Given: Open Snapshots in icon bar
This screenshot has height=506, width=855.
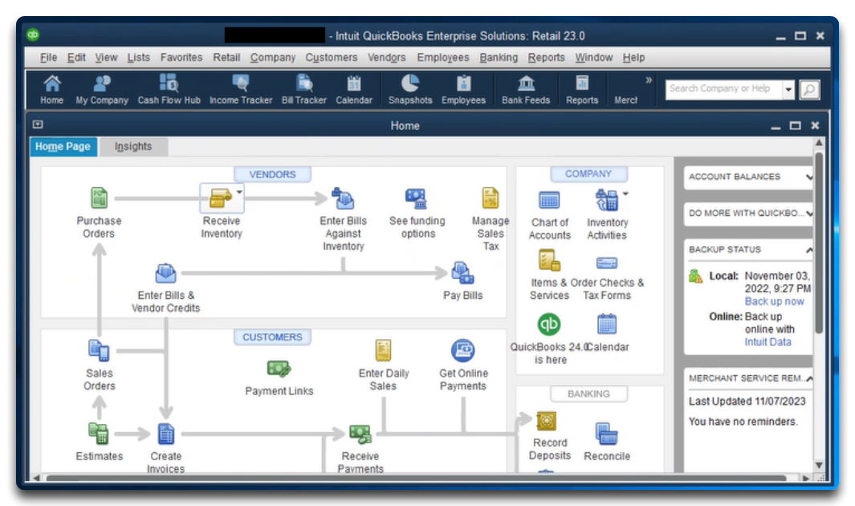Looking at the screenshot, I should point(410,90).
